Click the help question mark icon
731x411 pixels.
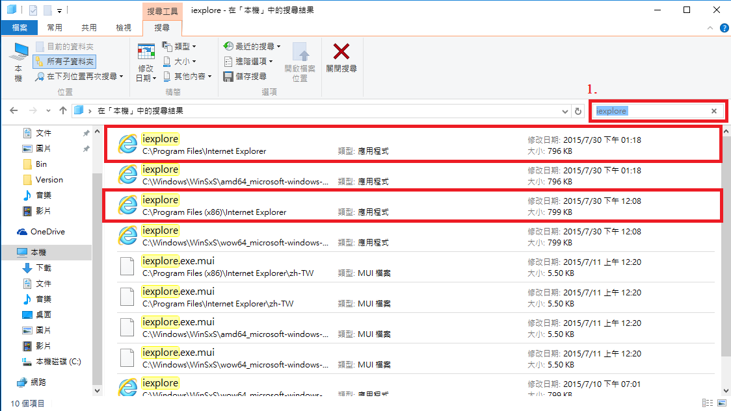(724, 27)
